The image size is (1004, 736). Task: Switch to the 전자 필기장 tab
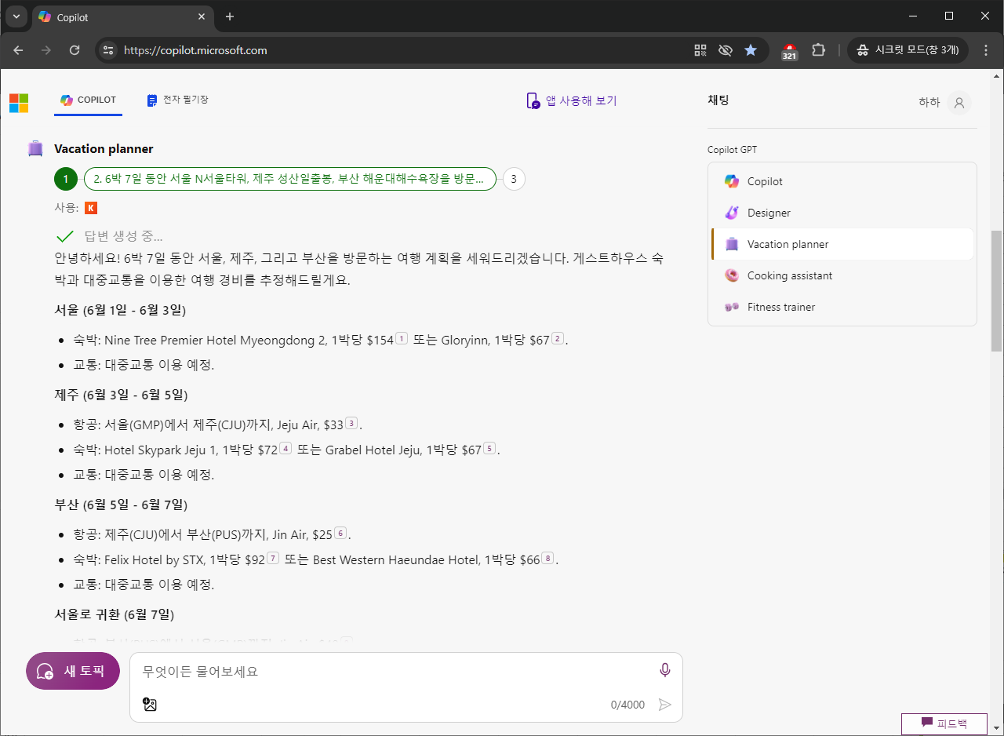(x=177, y=100)
